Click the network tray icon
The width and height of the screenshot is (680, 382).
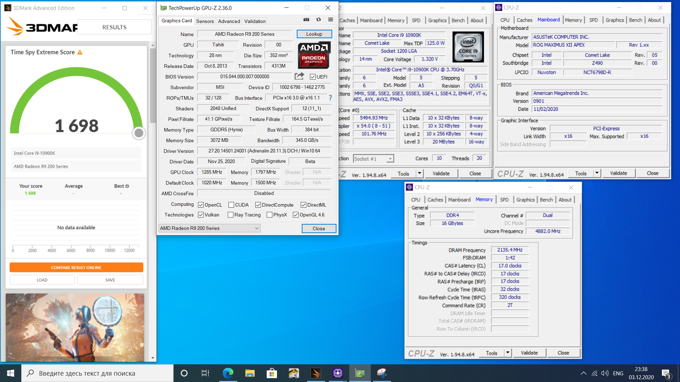(595, 373)
